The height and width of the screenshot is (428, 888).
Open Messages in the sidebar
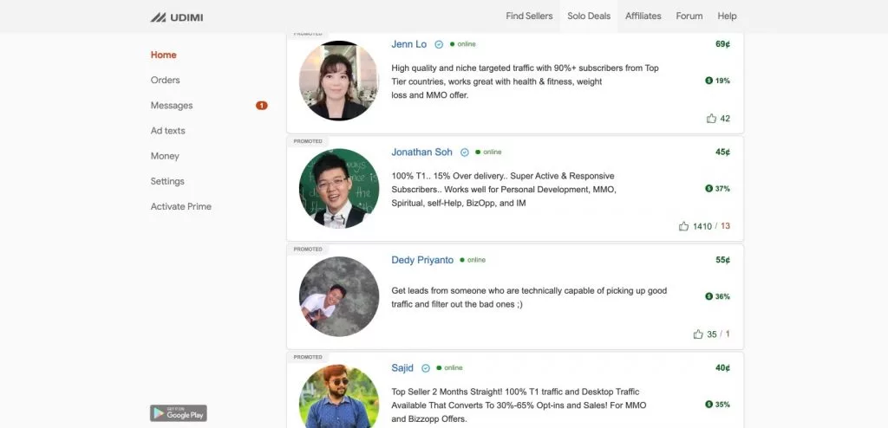(171, 106)
